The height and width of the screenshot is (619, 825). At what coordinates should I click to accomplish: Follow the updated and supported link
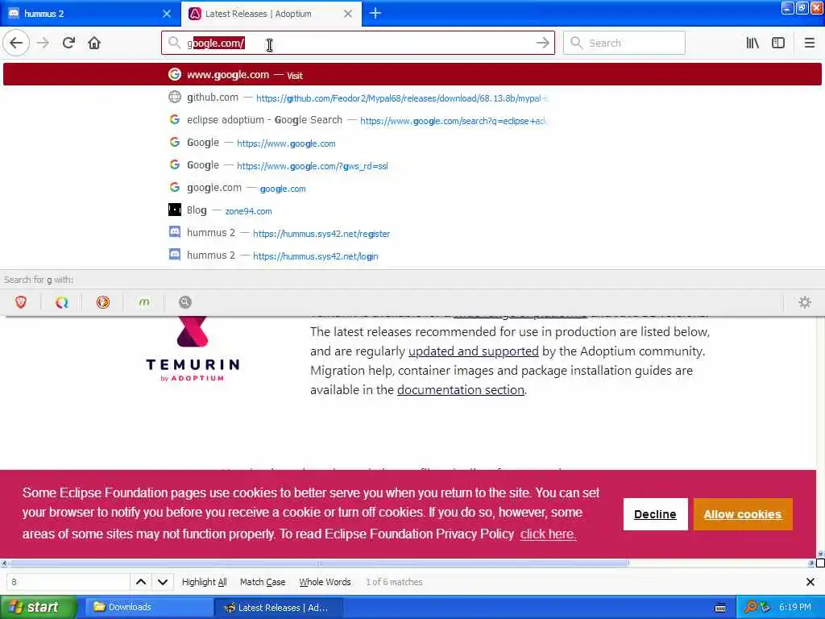pyautogui.click(x=473, y=351)
